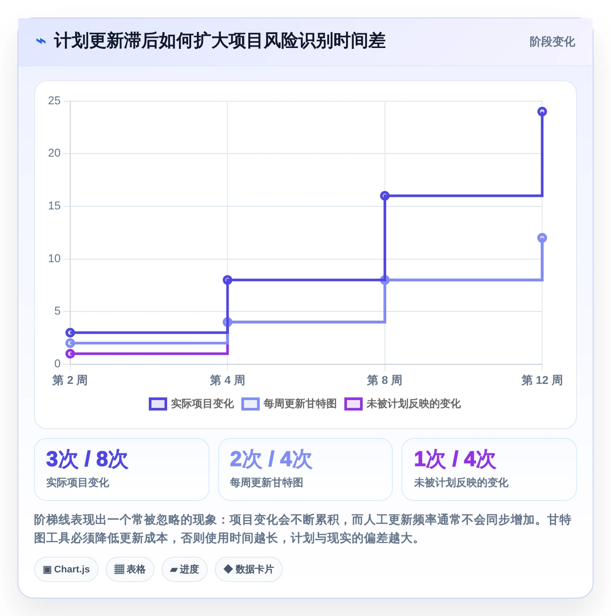Click the 每周更新甘特图 week 8 point at value 8
Image resolution: width=611 pixels, height=616 pixels.
tap(385, 280)
